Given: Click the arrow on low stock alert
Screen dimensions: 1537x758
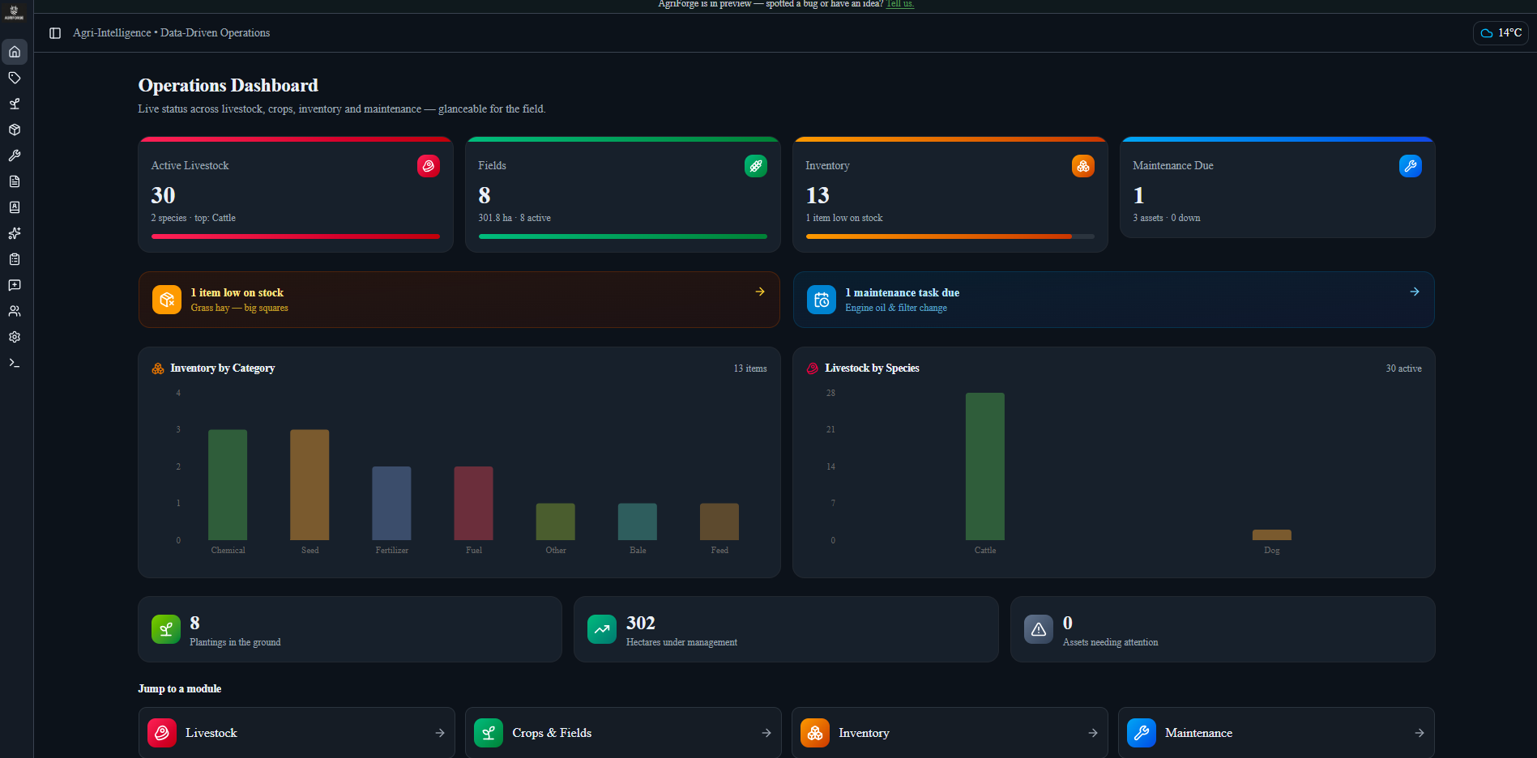Looking at the screenshot, I should point(760,292).
